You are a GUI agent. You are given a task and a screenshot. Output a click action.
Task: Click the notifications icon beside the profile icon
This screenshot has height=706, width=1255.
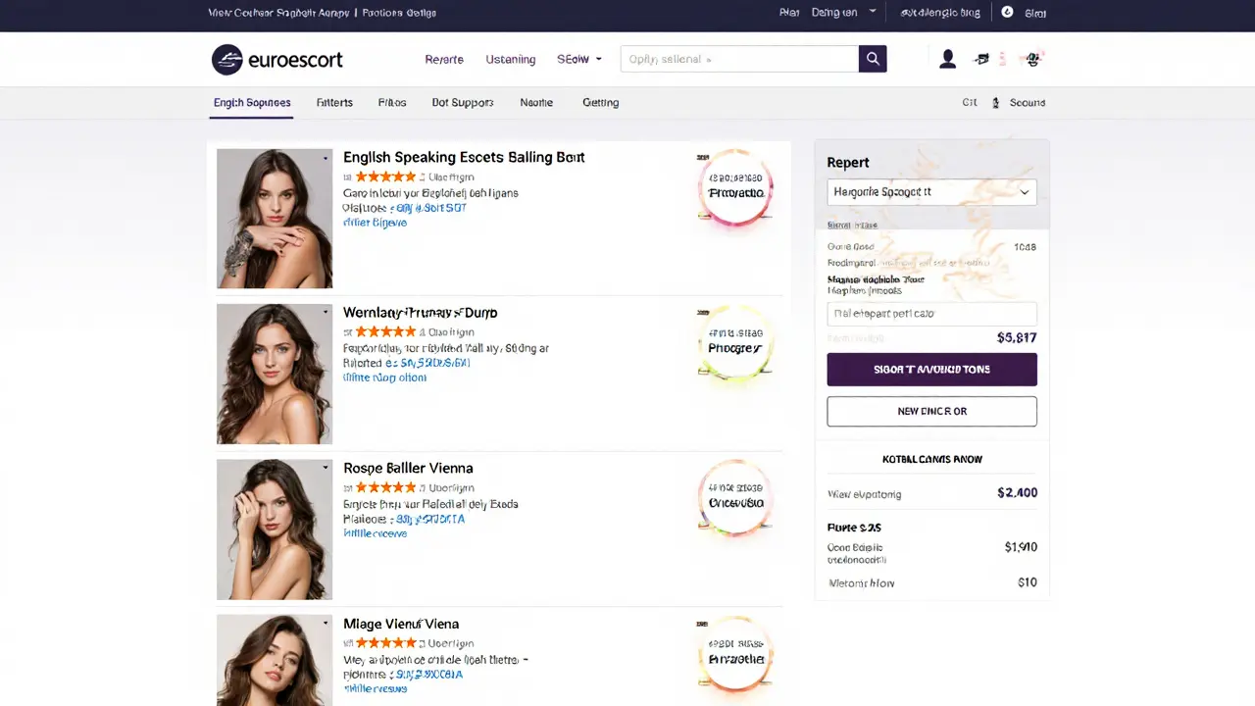[x=981, y=59]
